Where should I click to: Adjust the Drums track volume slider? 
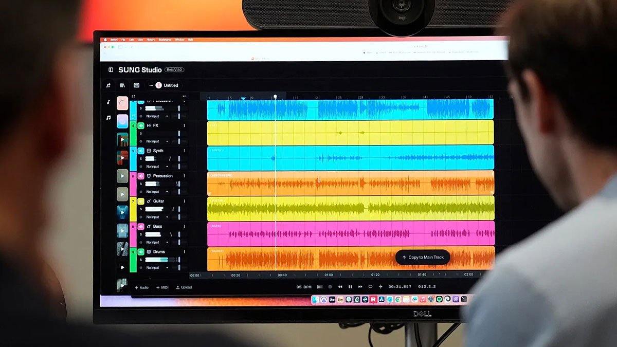(x=179, y=260)
